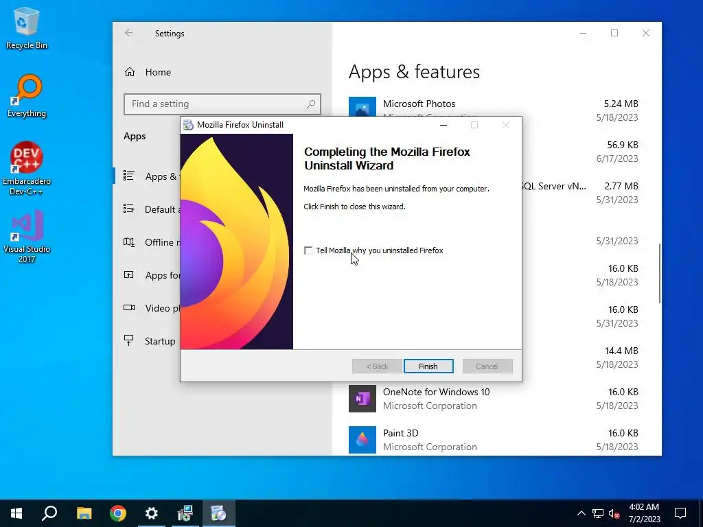The image size is (703, 527).
Task: Click the Mozilla Firefox Uninstall title bar icon
Action: (189, 125)
